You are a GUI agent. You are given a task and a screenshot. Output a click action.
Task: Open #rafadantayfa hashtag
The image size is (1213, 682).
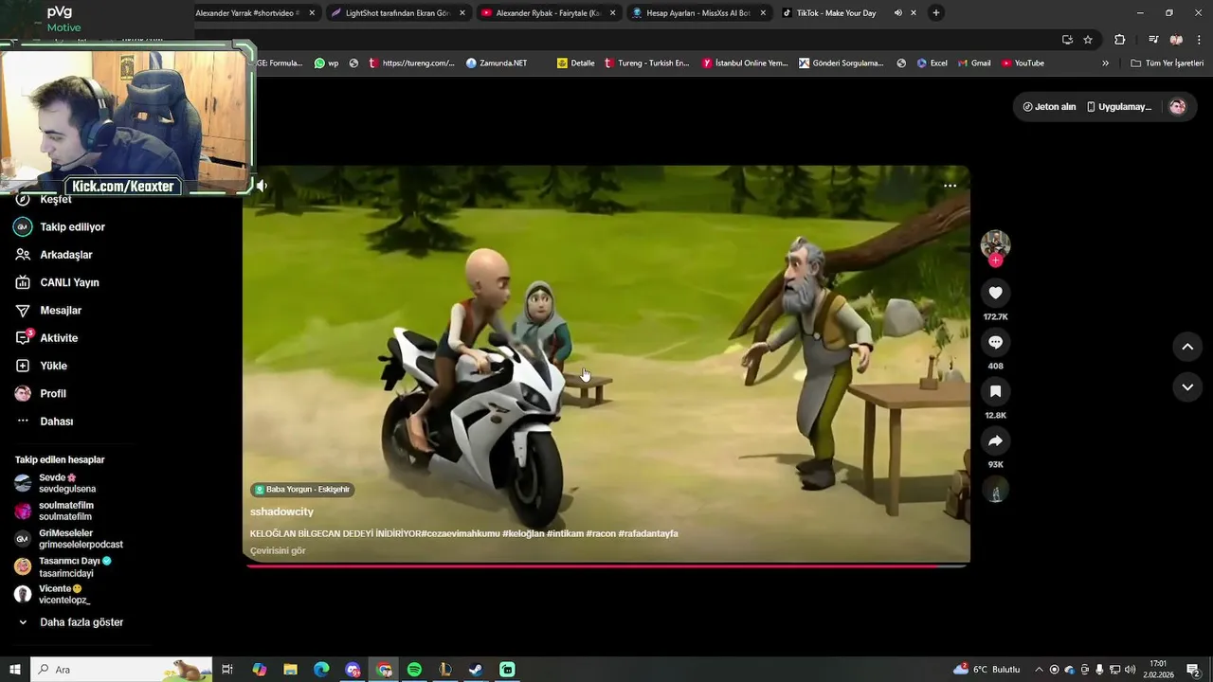point(648,533)
